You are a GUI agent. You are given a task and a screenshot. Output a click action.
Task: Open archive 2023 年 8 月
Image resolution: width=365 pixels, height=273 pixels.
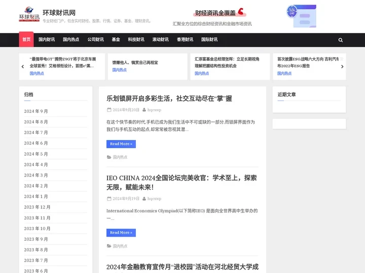[x=36, y=250]
